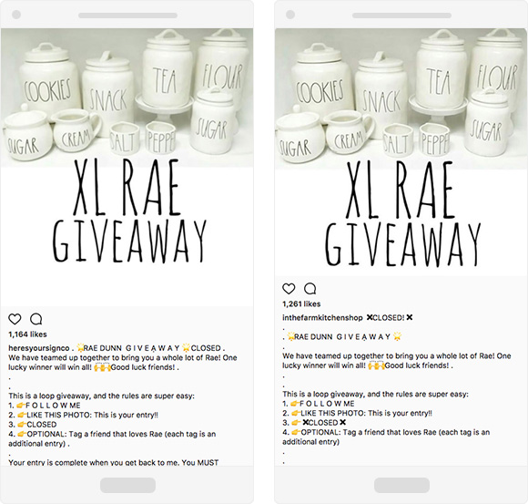Tap the left phone's speaker bar

(x=127, y=15)
